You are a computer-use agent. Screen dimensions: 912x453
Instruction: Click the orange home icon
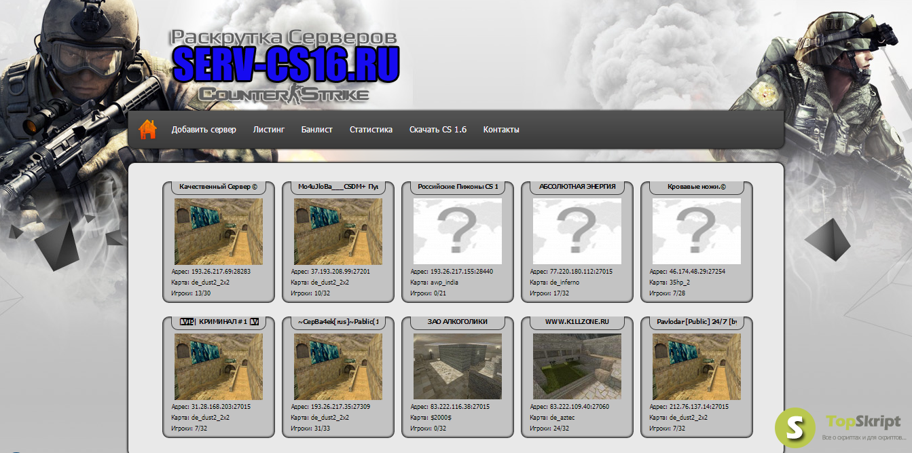point(147,129)
